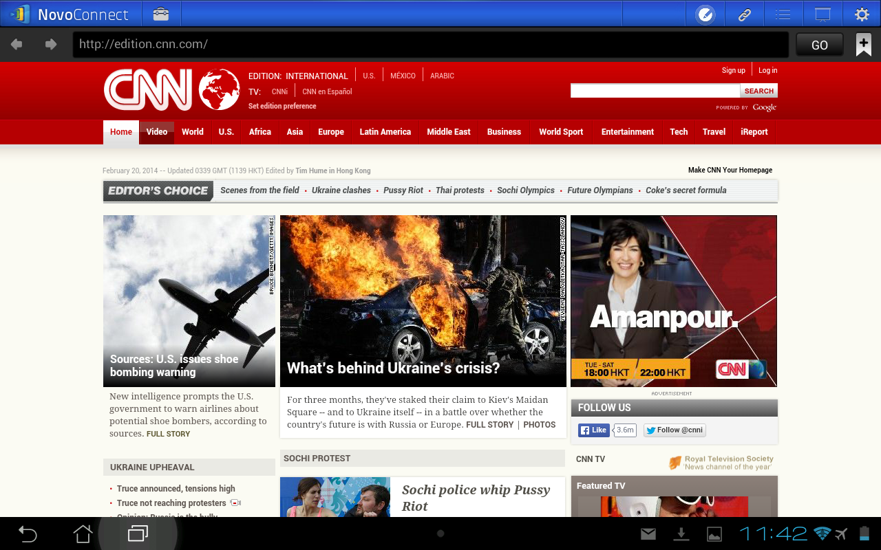The height and width of the screenshot is (550, 881).
Task: Focus the URL address field
Action: tap(431, 45)
